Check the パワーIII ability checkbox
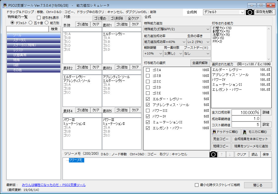The width and height of the screenshot is (278, 194). 148,111
